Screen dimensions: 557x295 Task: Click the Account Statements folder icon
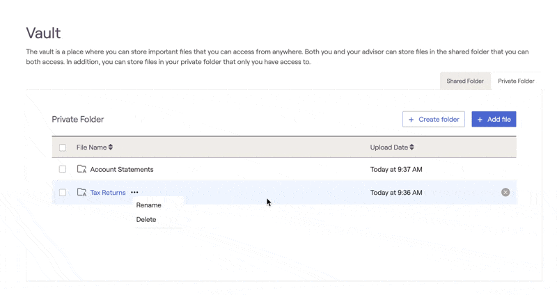(81, 169)
